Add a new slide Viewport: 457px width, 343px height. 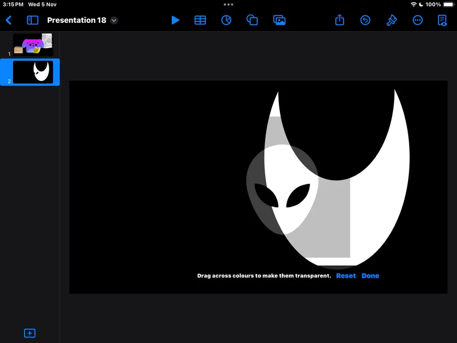[30, 333]
